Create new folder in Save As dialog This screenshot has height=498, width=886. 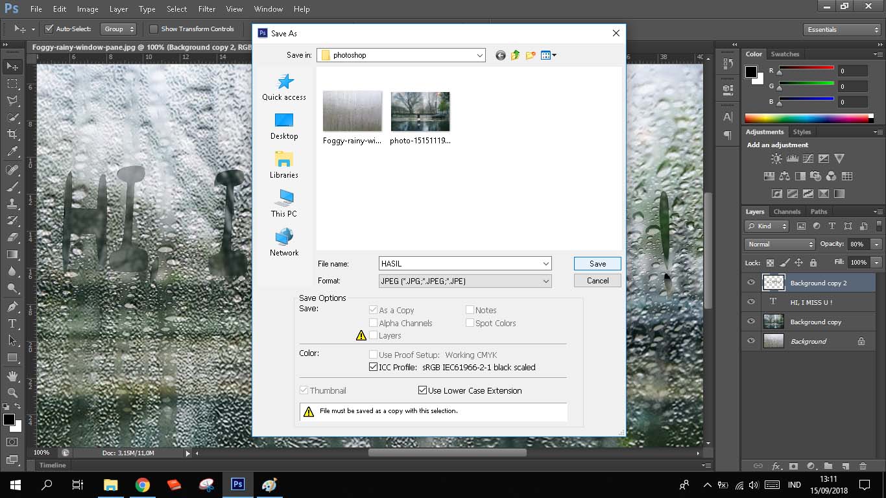click(531, 56)
